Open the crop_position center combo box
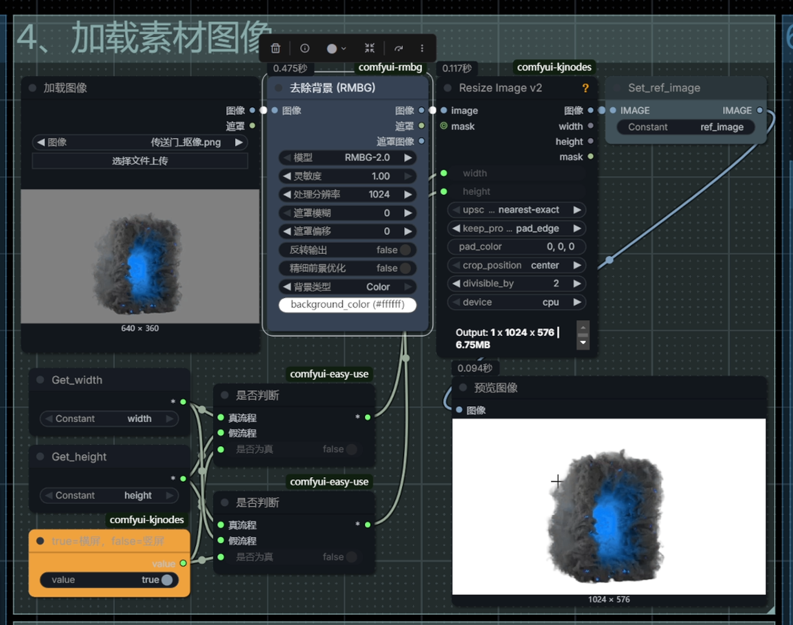Screen dimensions: 793x625 (516, 265)
